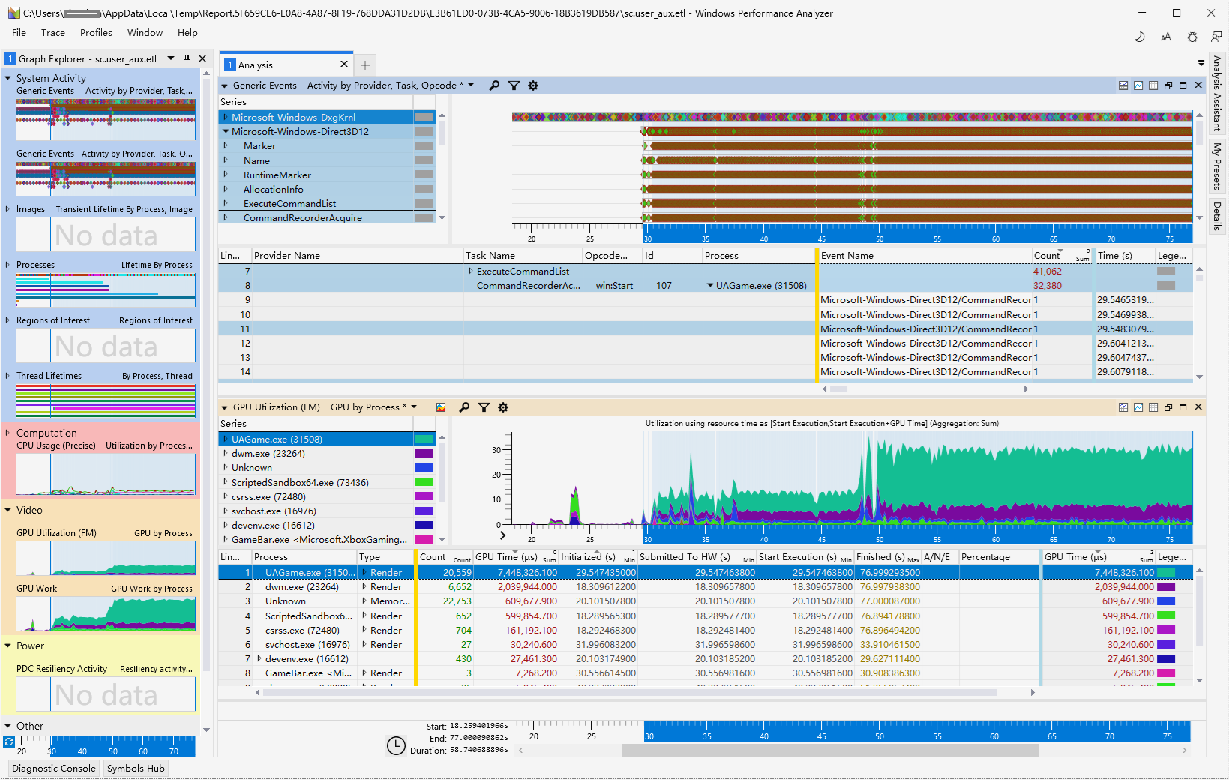Undock the GPU Utilization panel into new window
Viewport: 1229px width, 780px height.
1168,407
